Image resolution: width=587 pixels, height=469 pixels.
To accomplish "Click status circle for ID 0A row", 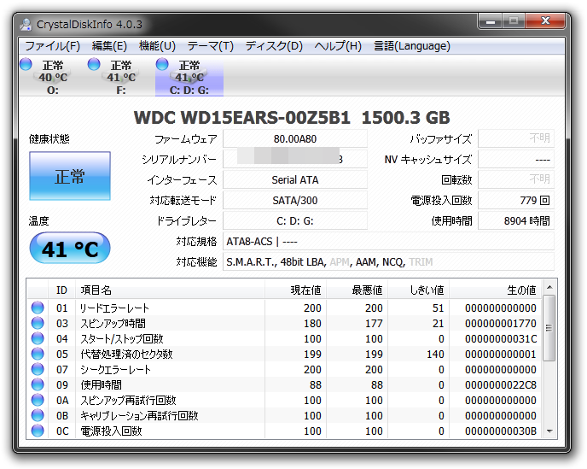I will [38, 400].
